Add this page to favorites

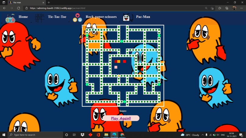coord(212,8)
